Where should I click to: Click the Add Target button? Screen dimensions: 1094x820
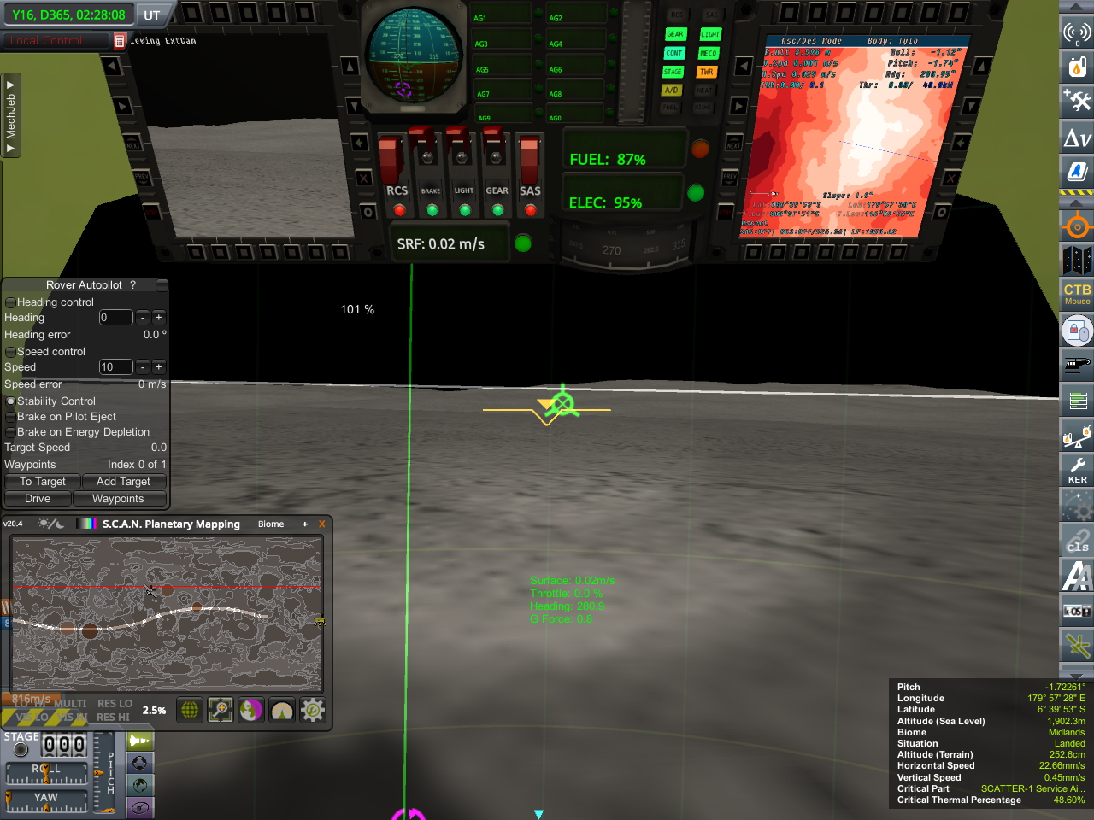[x=124, y=482]
